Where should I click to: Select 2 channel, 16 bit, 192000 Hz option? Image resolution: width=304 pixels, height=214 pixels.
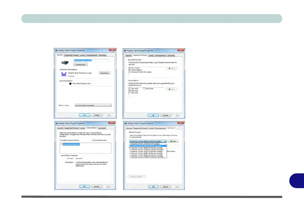(x=148, y=149)
